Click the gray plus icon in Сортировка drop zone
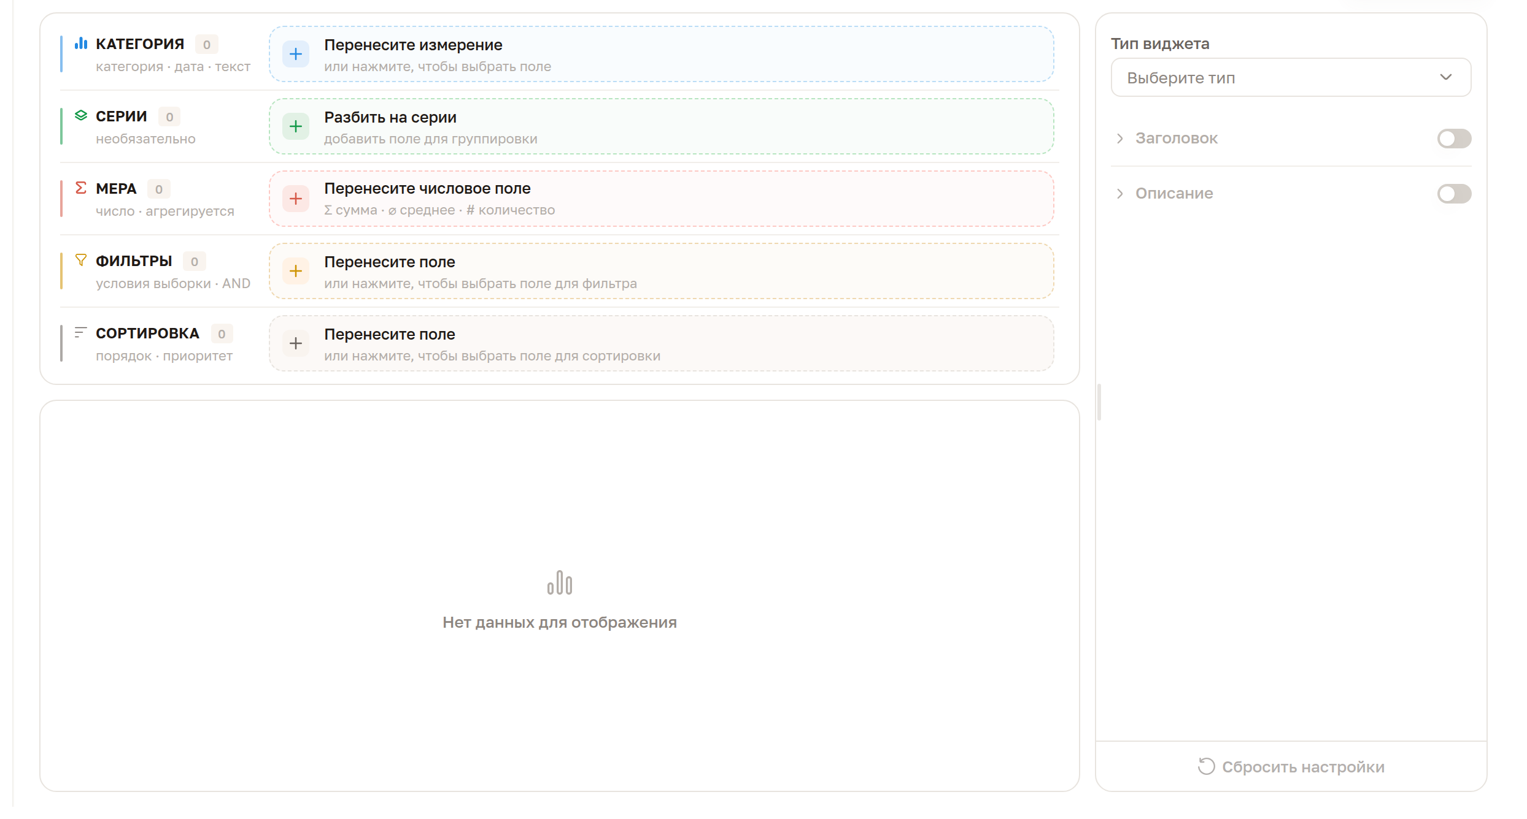The image size is (1527, 819). [x=296, y=343]
